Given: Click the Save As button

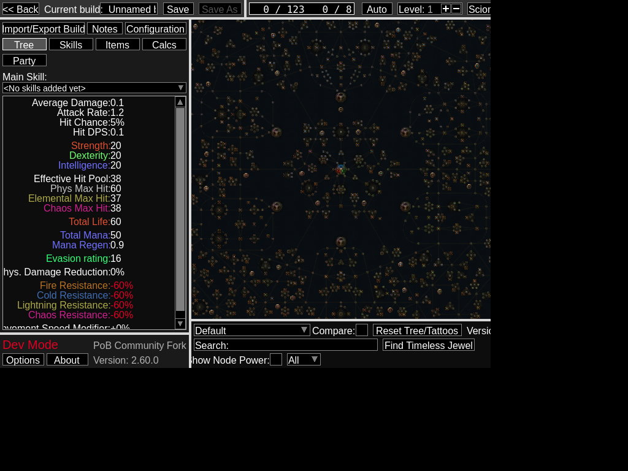Looking at the screenshot, I should point(220,9).
